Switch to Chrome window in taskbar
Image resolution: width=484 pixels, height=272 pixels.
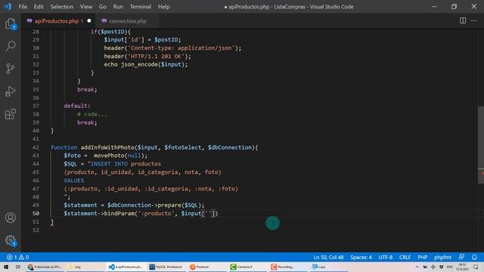(x=45, y=267)
